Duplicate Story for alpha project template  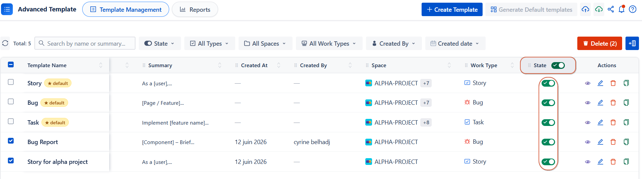(x=626, y=162)
